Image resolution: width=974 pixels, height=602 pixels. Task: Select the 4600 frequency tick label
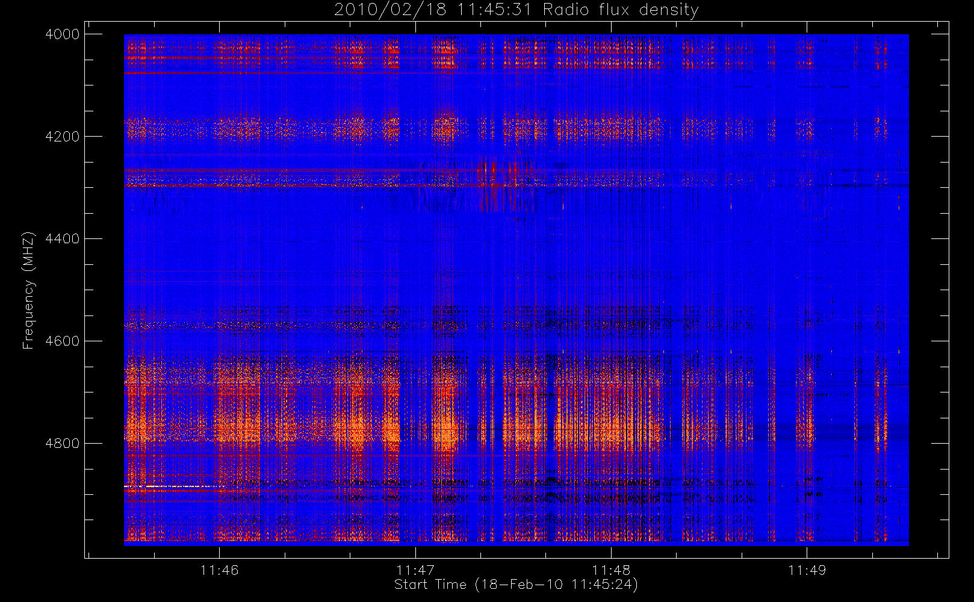[x=63, y=341]
